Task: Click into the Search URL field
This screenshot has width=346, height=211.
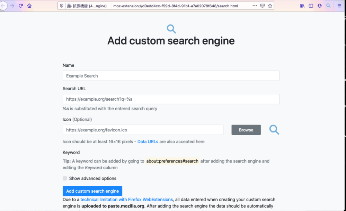Action: 171,99
